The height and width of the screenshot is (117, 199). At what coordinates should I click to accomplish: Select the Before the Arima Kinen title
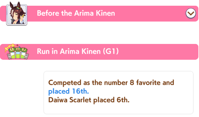coord(76,13)
